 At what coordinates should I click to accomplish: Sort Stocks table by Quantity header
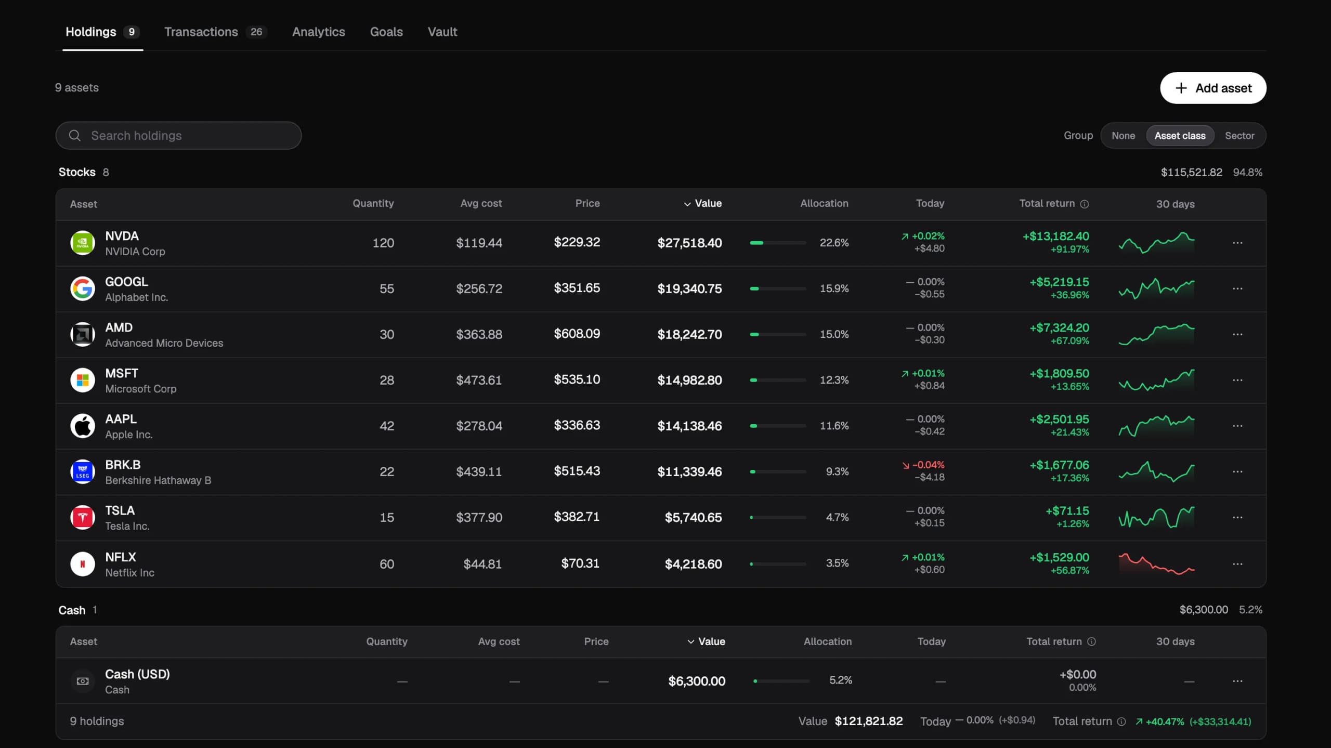click(373, 204)
